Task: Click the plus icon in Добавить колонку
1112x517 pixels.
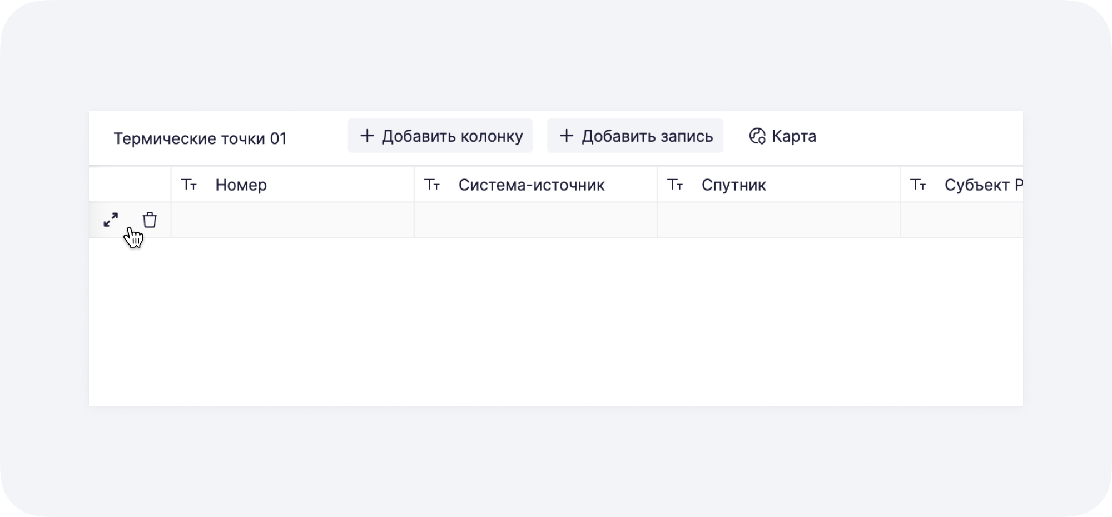Action: 367,136
